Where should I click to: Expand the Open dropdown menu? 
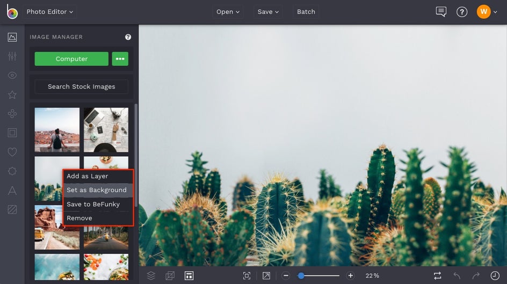point(228,12)
